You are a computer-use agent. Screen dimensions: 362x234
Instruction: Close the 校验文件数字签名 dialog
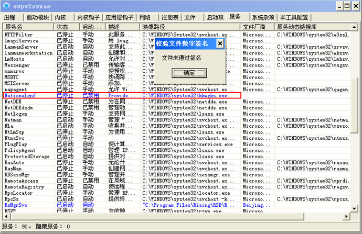[x=220, y=44]
